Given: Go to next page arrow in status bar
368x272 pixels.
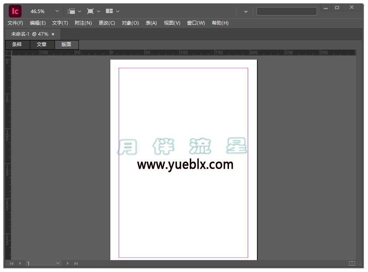Looking at the screenshot, I should coord(68,263).
